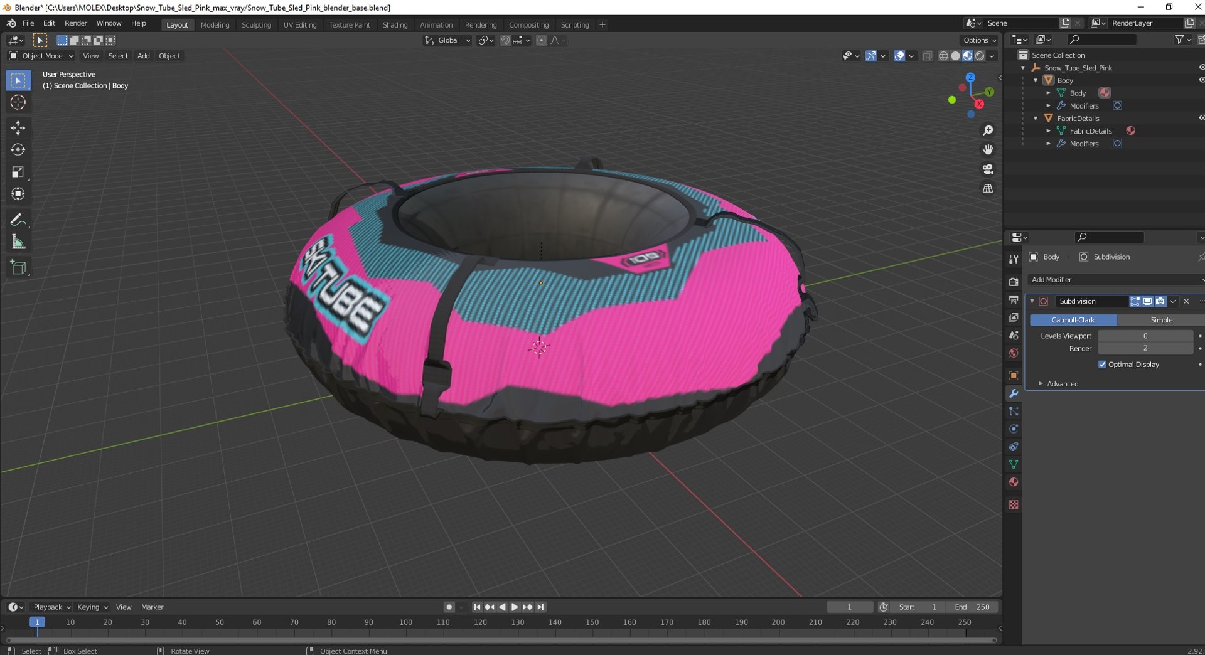Click the Render levels value field
Image resolution: width=1205 pixels, height=655 pixels.
(x=1145, y=349)
